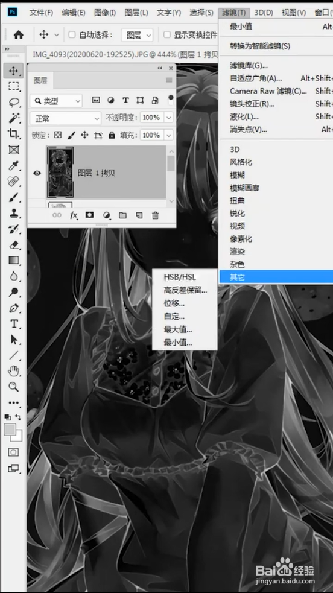Select the Crop tool
The height and width of the screenshot is (593, 333).
click(x=14, y=133)
